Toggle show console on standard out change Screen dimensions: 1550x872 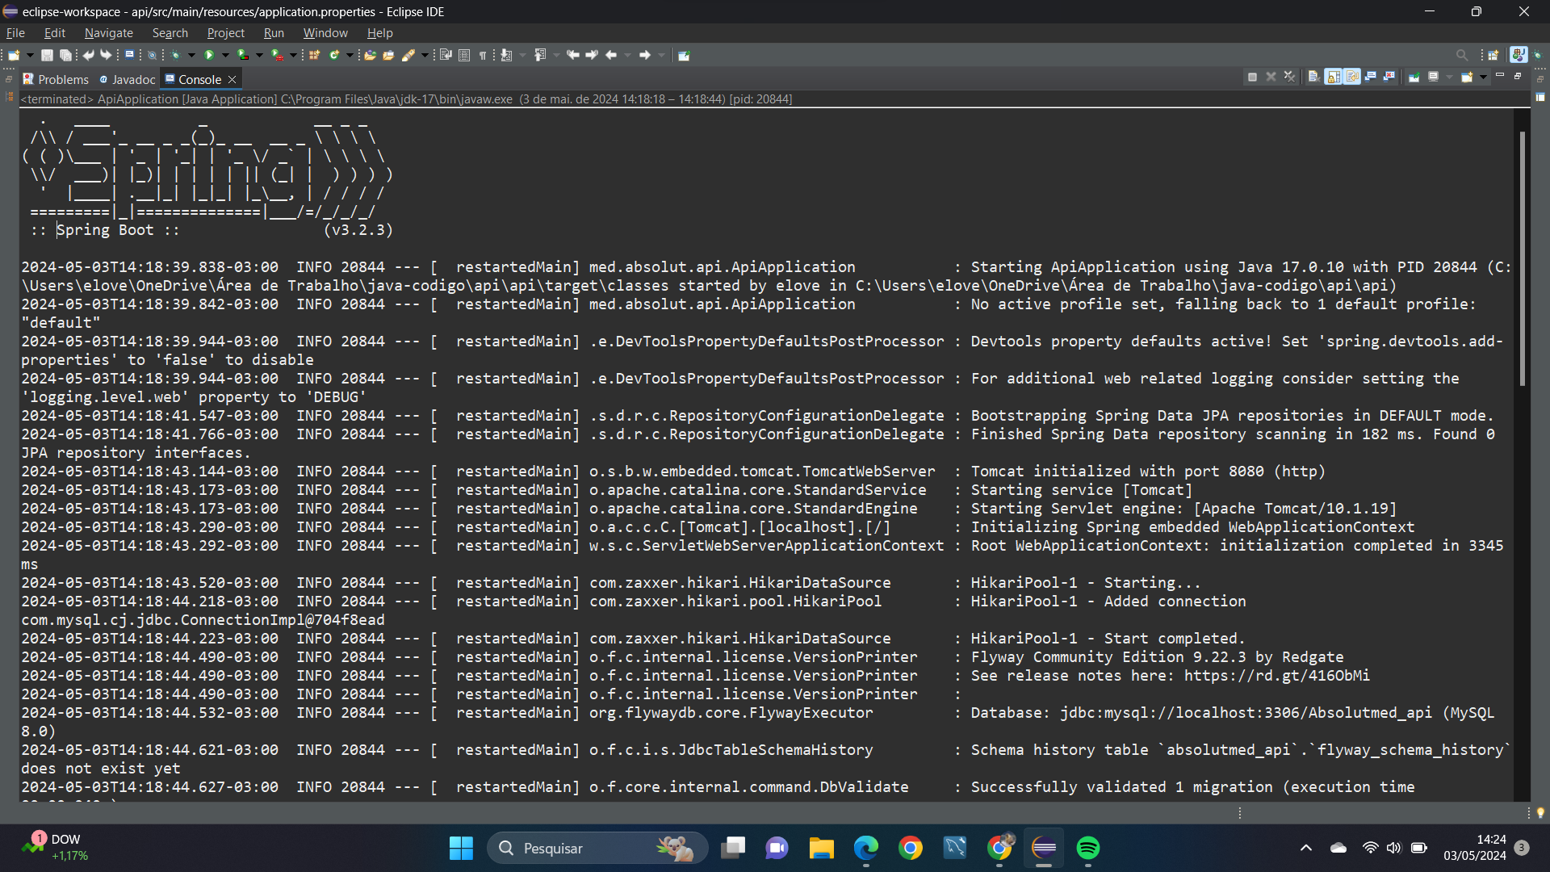[1370, 77]
